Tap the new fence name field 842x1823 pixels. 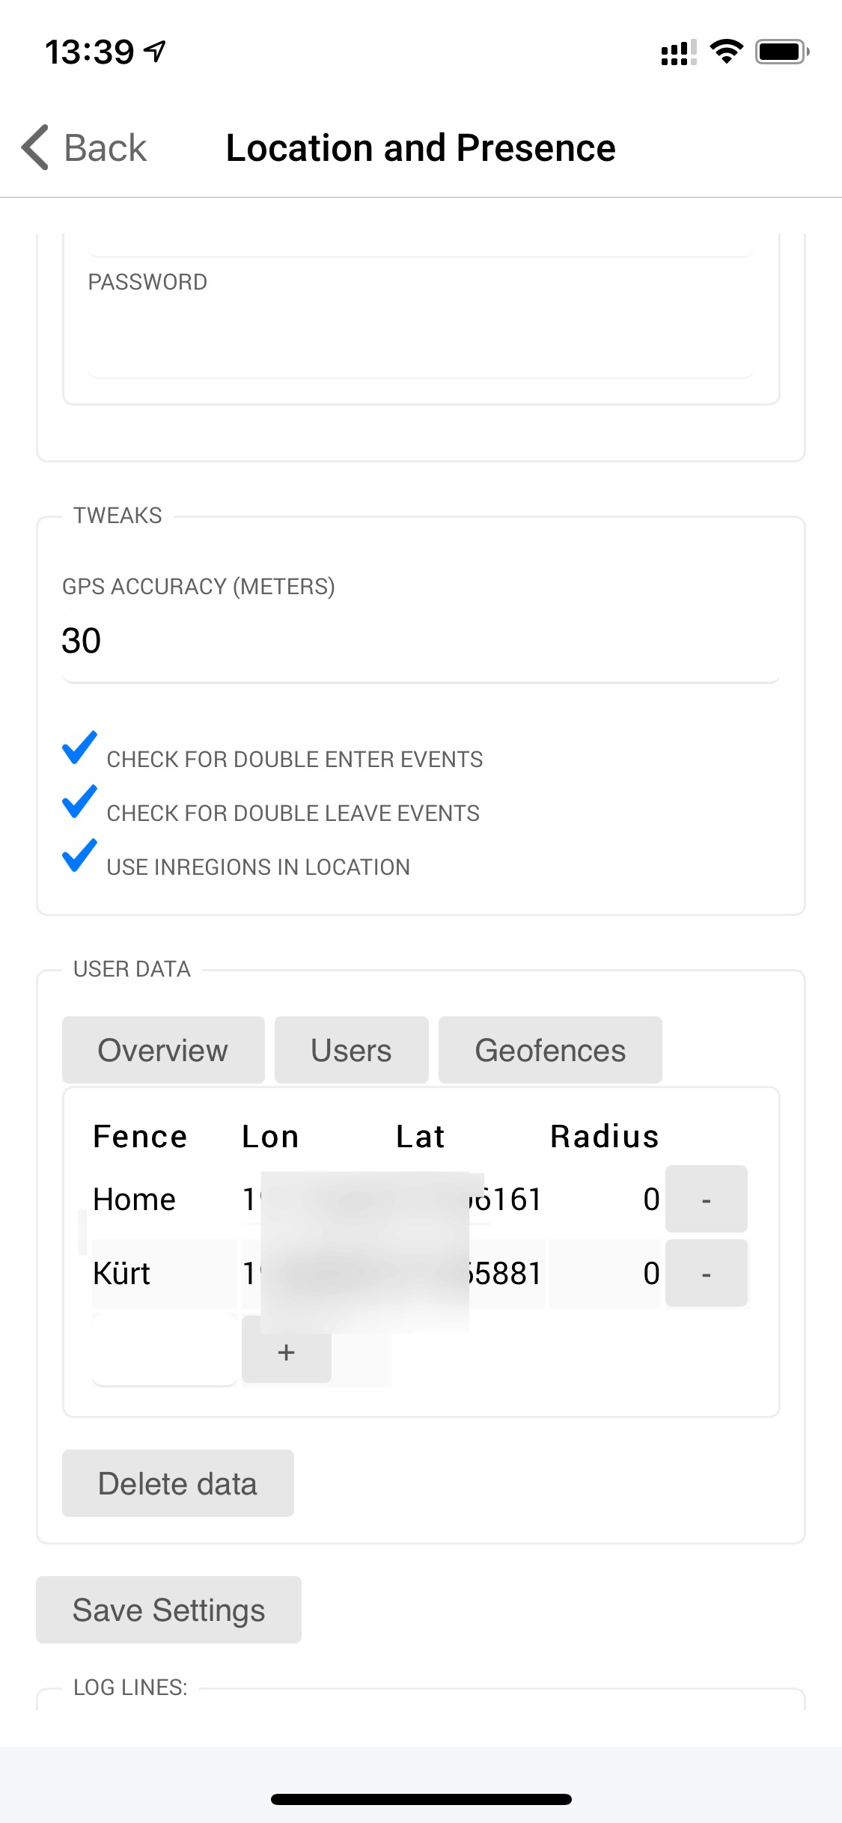[x=165, y=1352]
